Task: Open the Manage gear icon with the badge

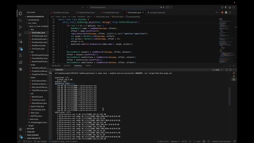Action: tap(20, 136)
